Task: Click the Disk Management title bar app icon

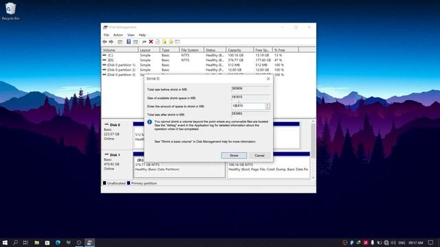Action: tap(105, 27)
